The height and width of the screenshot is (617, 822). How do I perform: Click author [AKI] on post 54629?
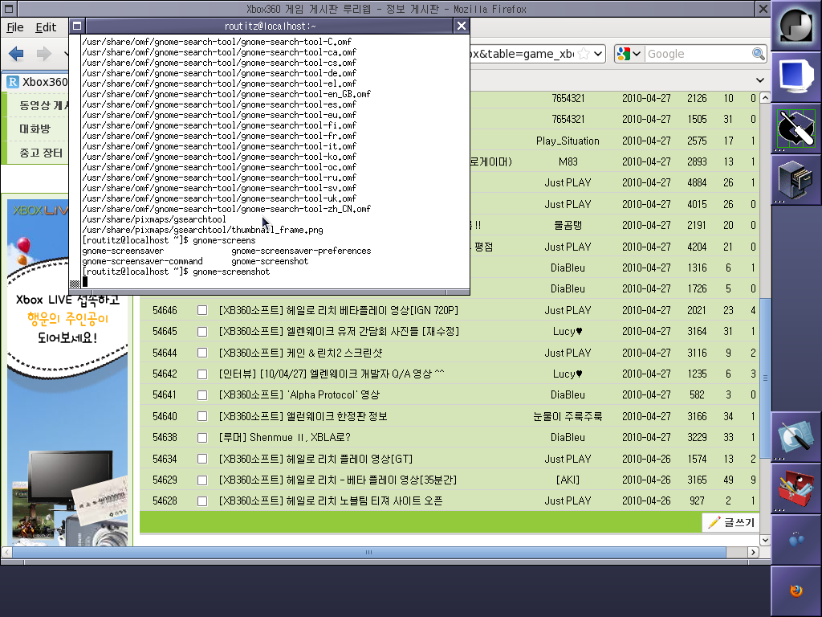tap(568, 480)
